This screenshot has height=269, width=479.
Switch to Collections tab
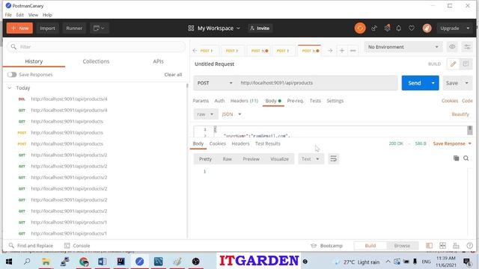[96, 61]
